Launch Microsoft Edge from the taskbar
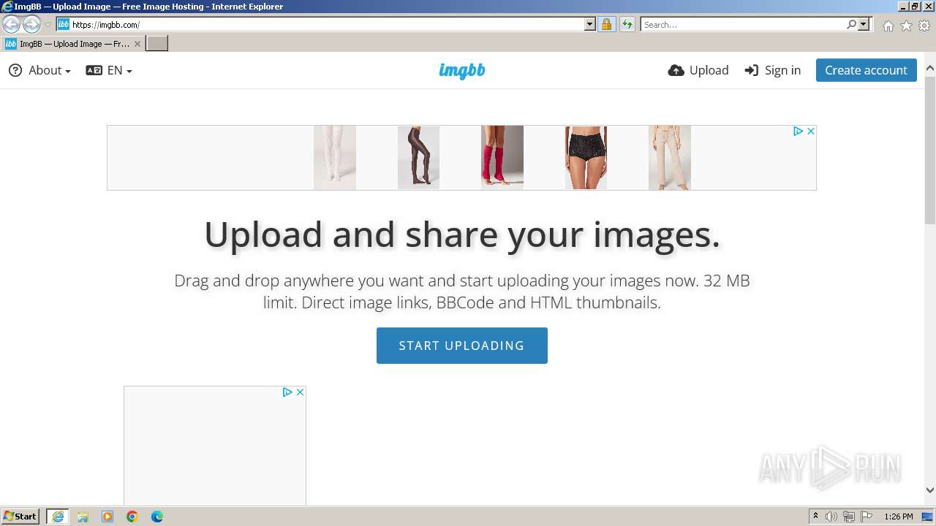This screenshot has height=526, width=936. coord(157,517)
